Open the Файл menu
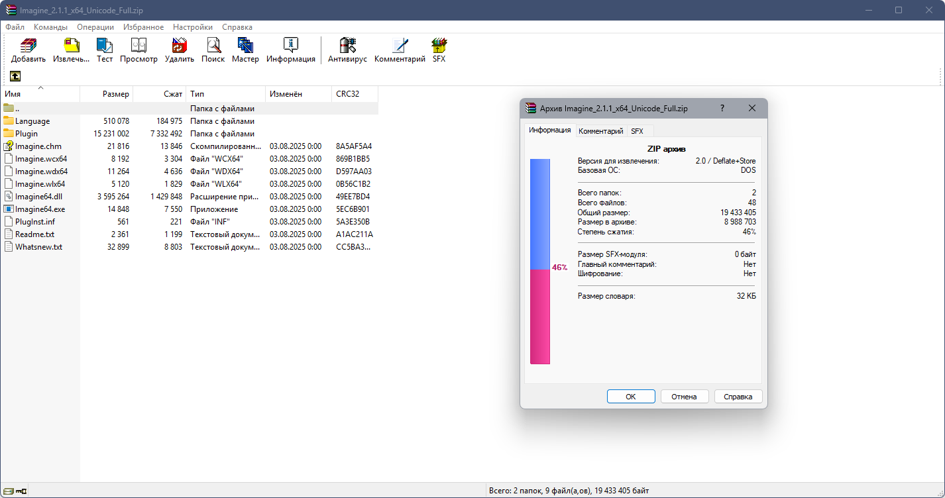Image resolution: width=945 pixels, height=498 pixels. coord(15,27)
